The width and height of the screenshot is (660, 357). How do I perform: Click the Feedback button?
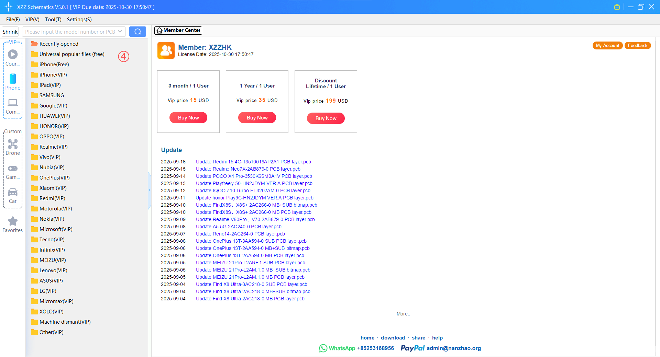637,46
